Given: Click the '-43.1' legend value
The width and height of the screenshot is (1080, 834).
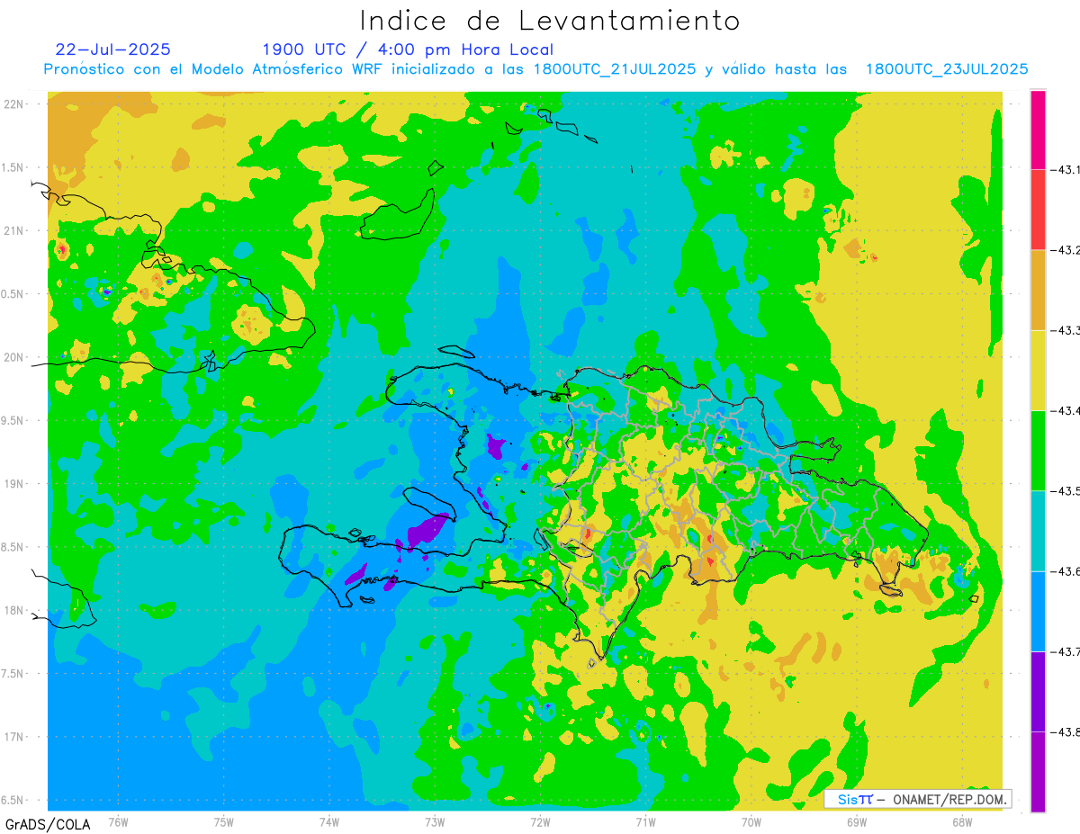Looking at the screenshot, I should [1066, 170].
